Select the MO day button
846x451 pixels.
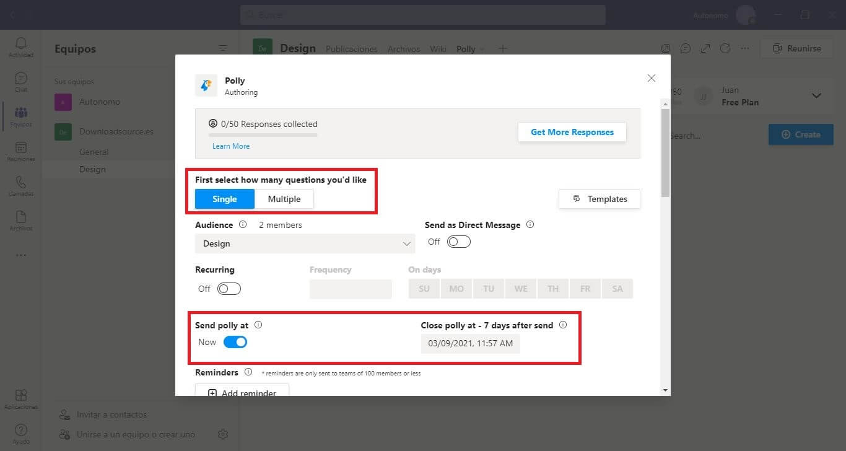(x=456, y=289)
